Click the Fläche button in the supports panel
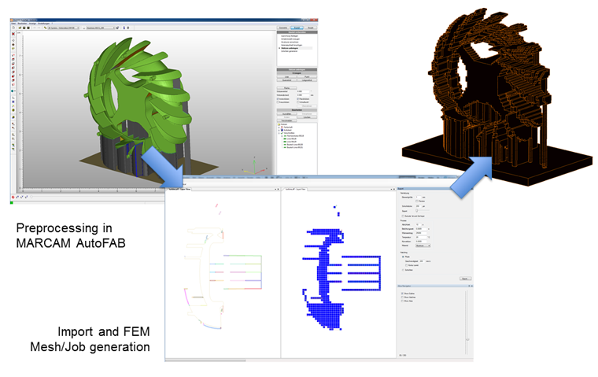598x377 pixels. [x=286, y=88]
